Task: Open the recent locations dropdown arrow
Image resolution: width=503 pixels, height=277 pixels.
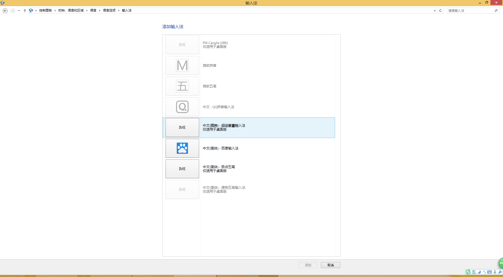Action: [x=19, y=11]
